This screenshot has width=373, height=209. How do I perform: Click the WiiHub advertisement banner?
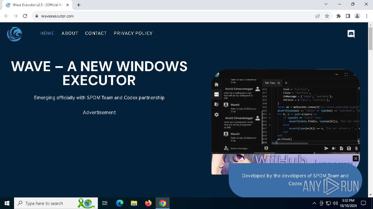coord(286,164)
